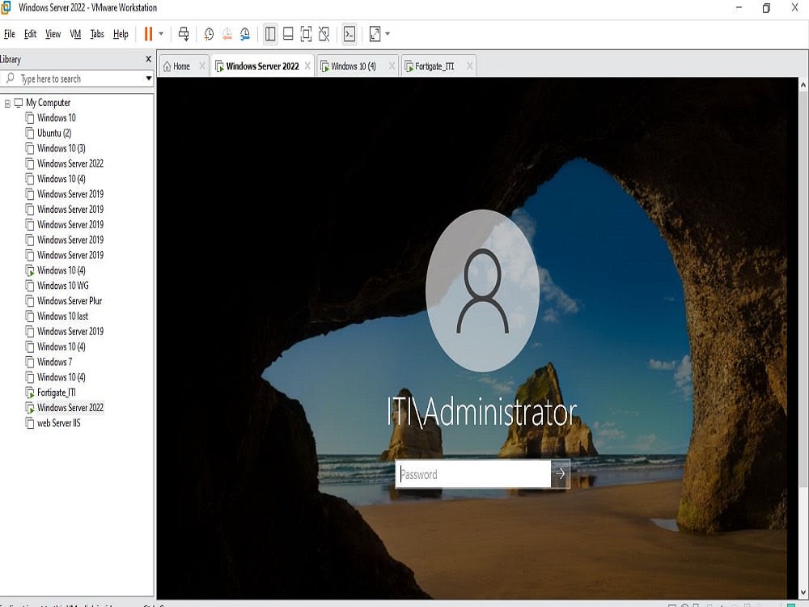Send Ctrl+Alt+Del to the guest

click(x=184, y=33)
